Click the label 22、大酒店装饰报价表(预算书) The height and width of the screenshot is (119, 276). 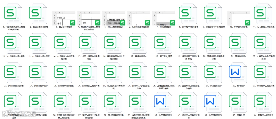264,58
